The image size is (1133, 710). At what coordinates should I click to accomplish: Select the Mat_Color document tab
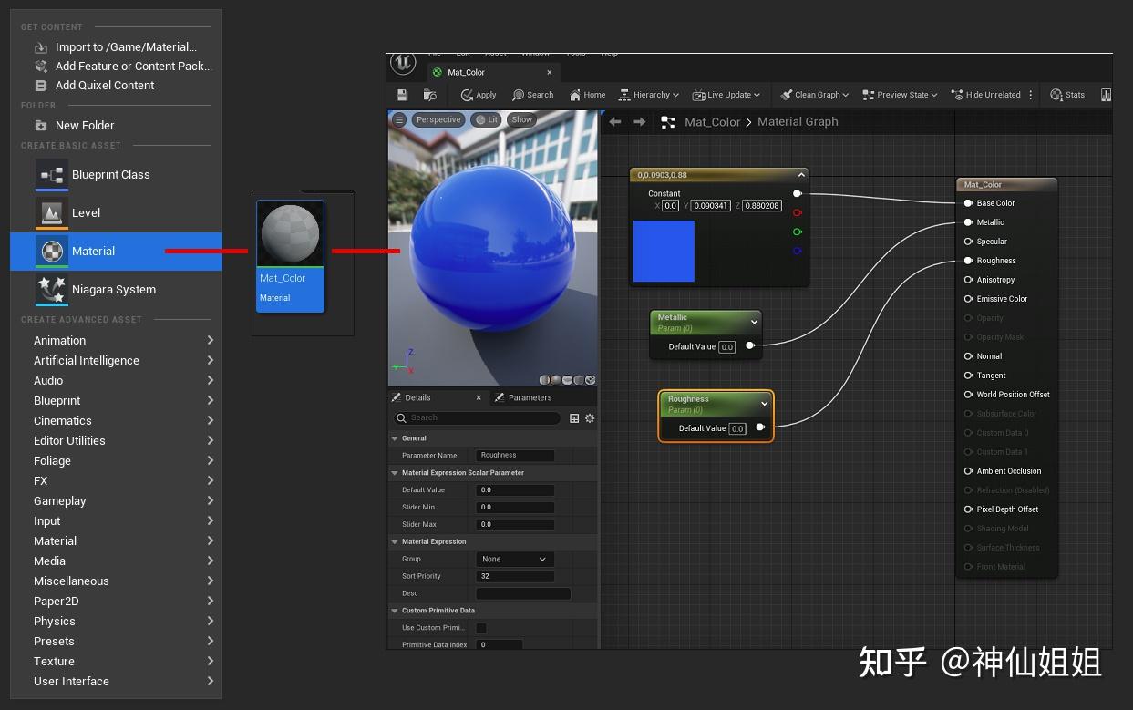(x=468, y=71)
